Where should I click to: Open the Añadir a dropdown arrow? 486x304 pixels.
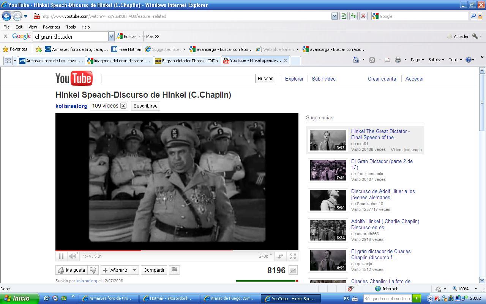(134, 270)
